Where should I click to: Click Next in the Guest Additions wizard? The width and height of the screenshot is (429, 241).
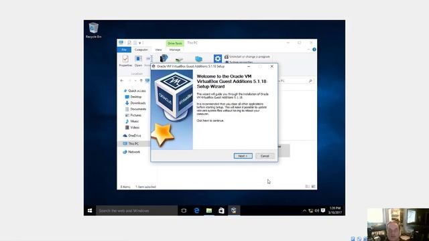click(243, 156)
